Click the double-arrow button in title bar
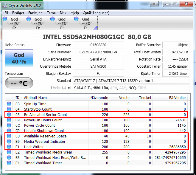Screen dimensions: 196x175 coord(154,4)
